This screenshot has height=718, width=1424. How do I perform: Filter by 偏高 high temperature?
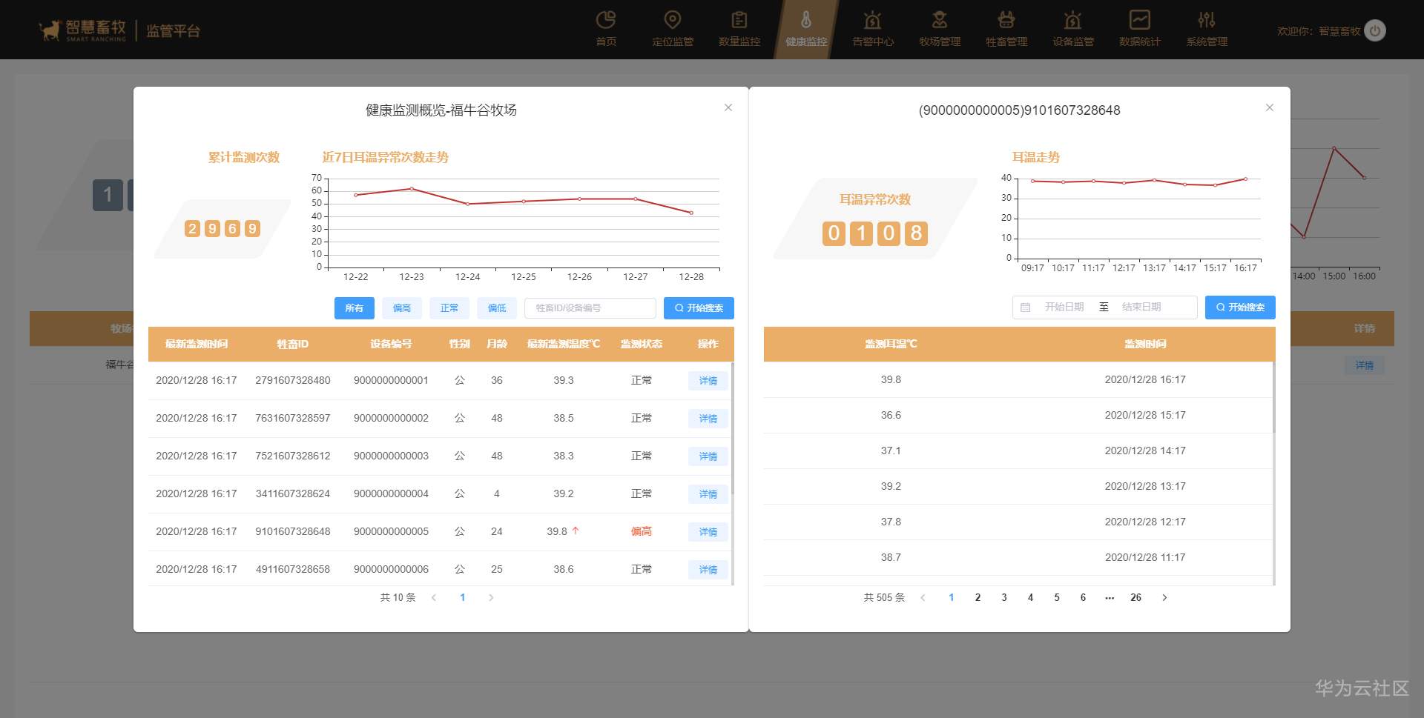pyautogui.click(x=402, y=308)
